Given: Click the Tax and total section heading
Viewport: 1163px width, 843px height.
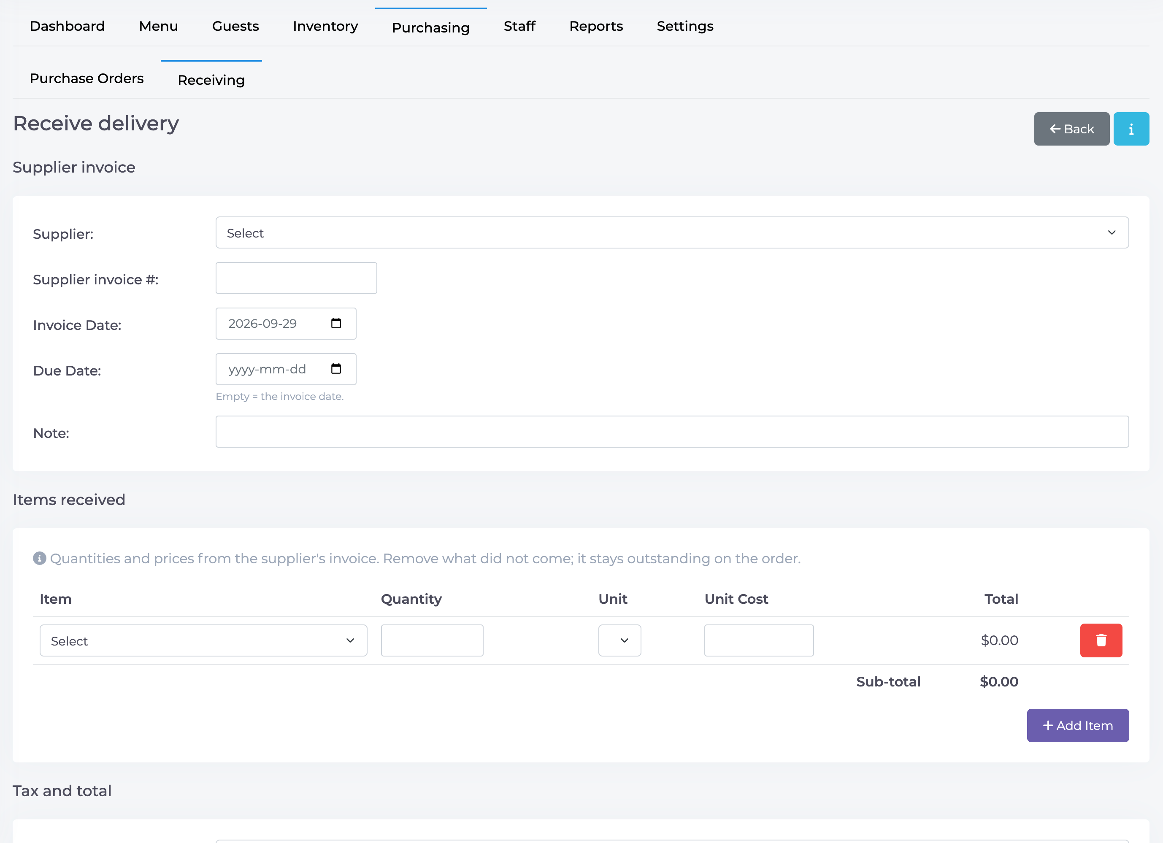Looking at the screenshot, I should 62,791.
